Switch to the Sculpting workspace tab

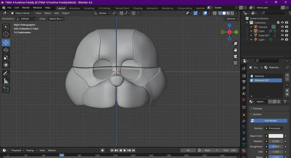click(89, 8)
